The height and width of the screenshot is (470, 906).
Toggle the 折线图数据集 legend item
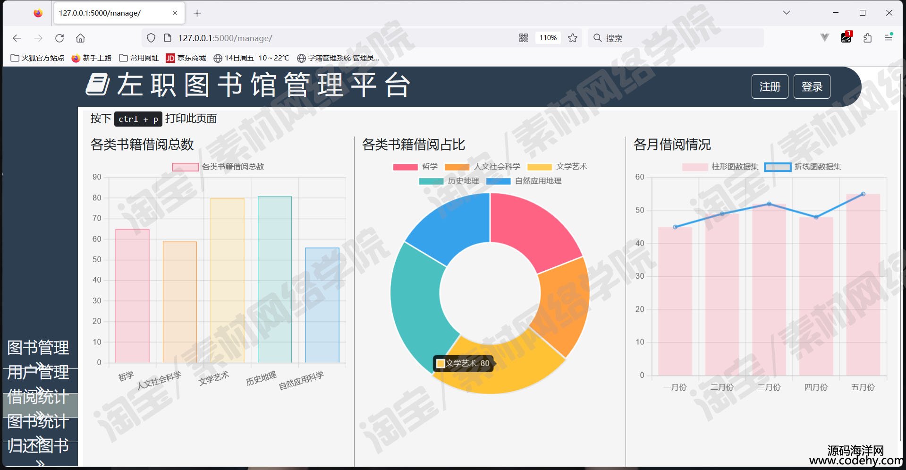click(x=803, y=167)
